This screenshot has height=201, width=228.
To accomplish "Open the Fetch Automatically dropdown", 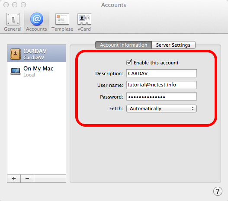I will tap(161, 108).
